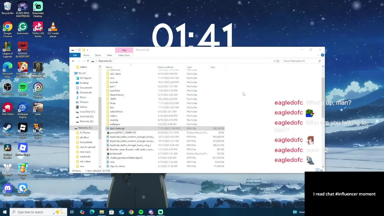Click the Elements (E:) address bar path
Viewport: 384px width, 216px height.
click(x=105, y=61)
